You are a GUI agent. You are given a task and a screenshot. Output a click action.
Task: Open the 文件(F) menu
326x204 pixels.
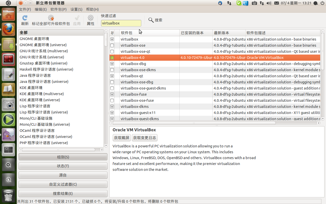[x=25, y=9]
